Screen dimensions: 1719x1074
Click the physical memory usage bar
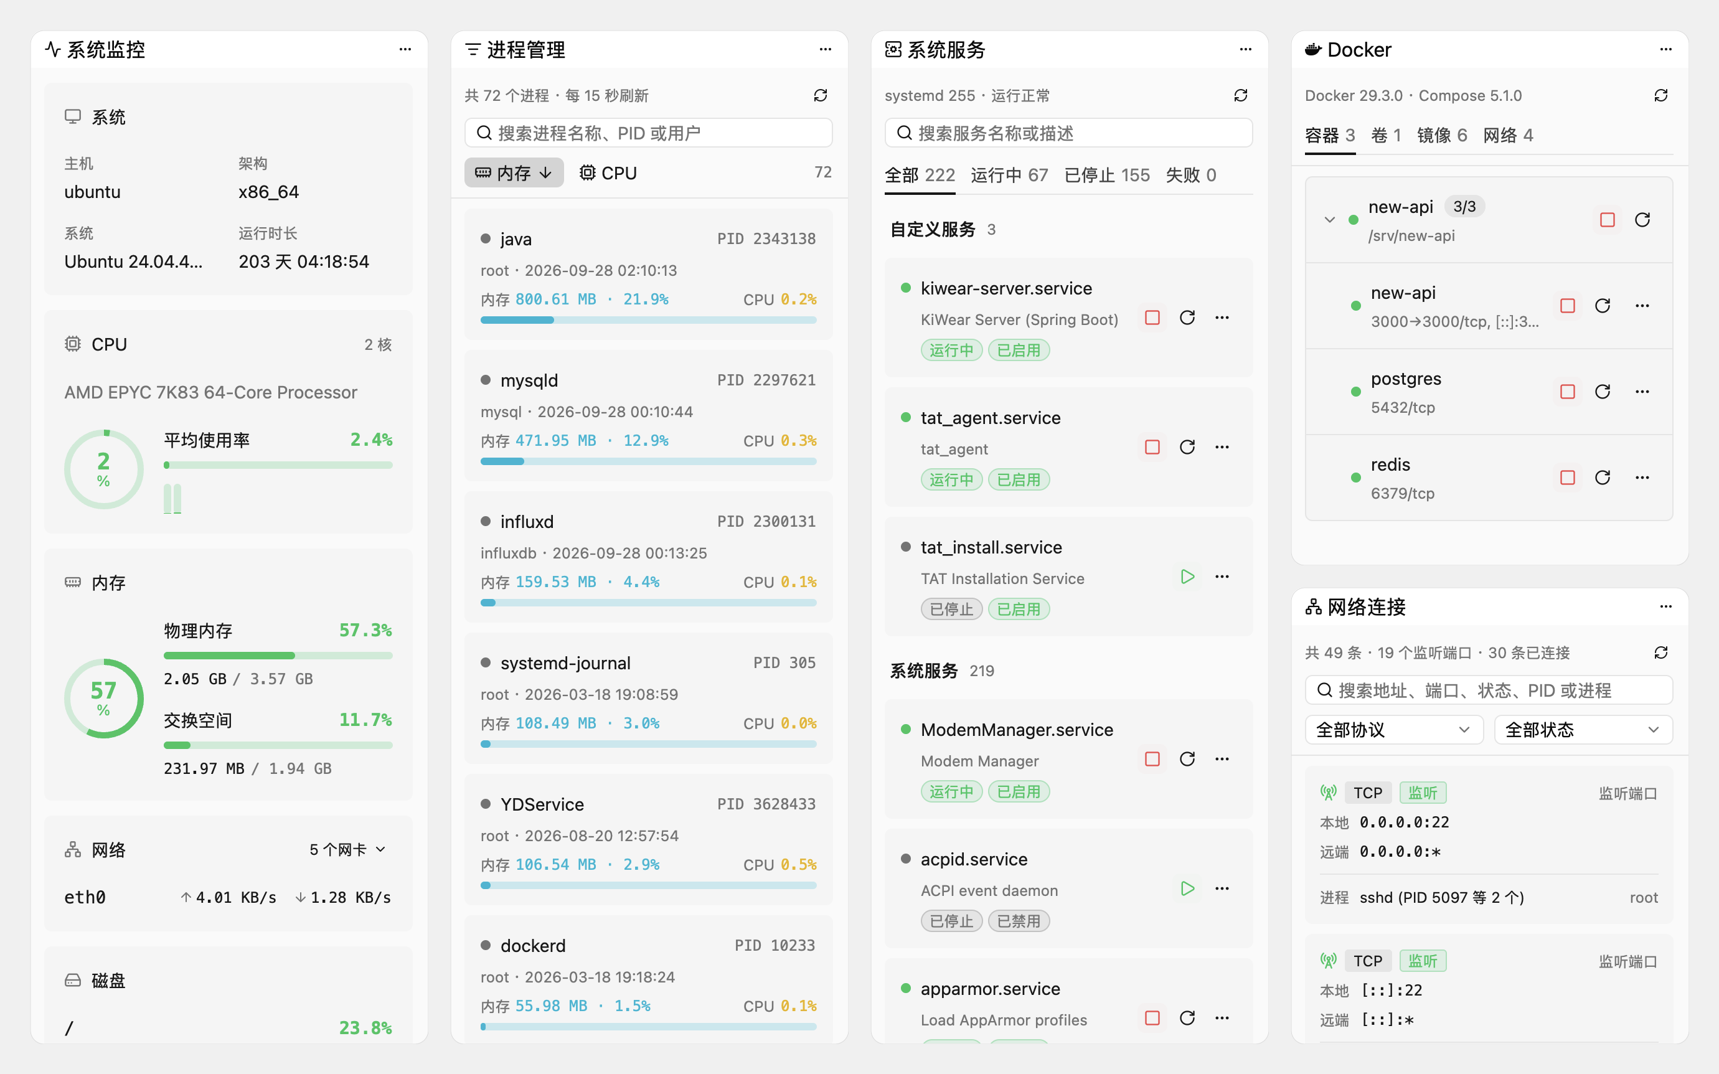pyautogui.click(x=278, y=656)
